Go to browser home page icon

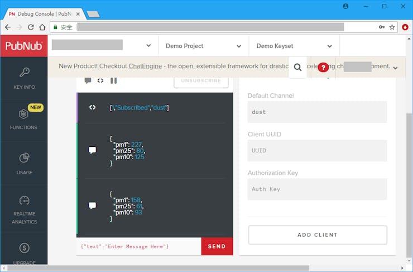pyautogui.click(x=42, y=27)
